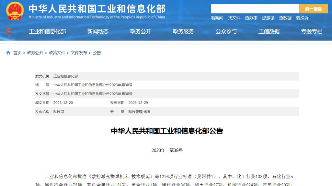
Task: Go to 首页 in breadcrumb
Action: [17, 53]
